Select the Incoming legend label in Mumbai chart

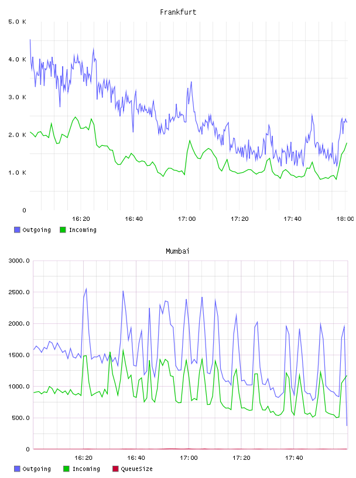(x=86, y=469)
